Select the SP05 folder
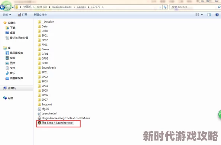Image resolution: width=221 pixels, height=145 pixels. point(43,91)
